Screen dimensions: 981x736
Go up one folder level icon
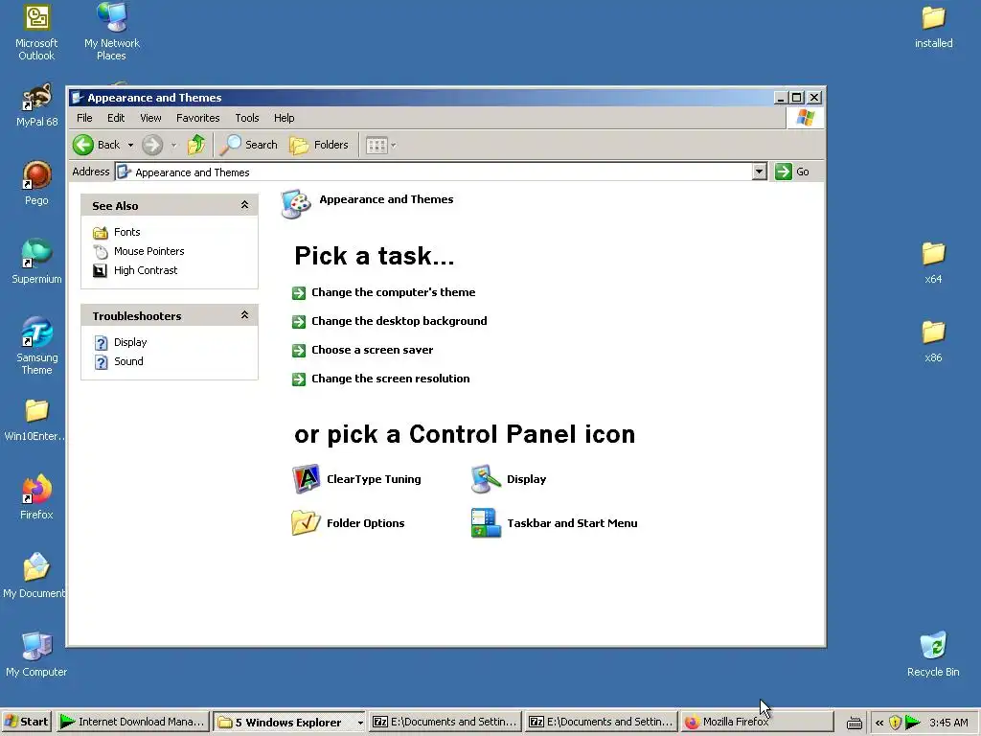[x=196, y=145]
